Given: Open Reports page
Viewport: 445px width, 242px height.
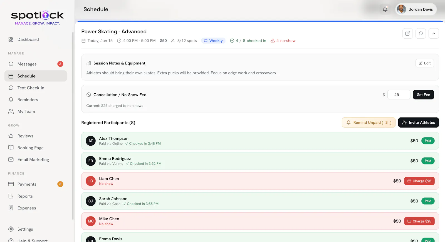Looking at the screenshot, I should click(x=36, y=196).
